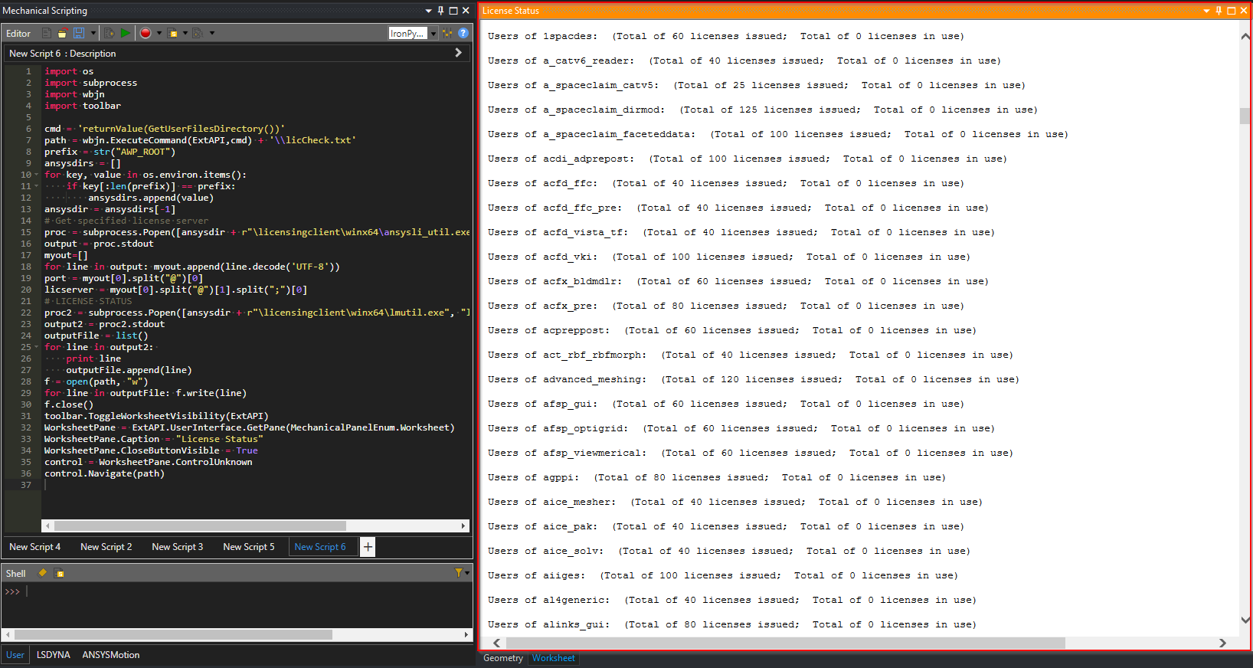Open the IronPython language combo box
Screen dimensions: 1253x668
click(413, 33)
